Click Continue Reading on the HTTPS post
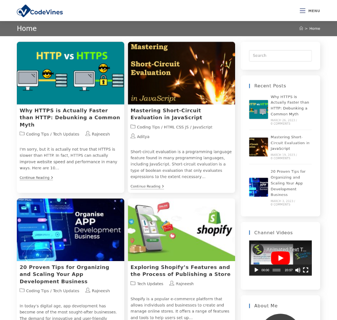Screen dimensions: 337x320 36,178
